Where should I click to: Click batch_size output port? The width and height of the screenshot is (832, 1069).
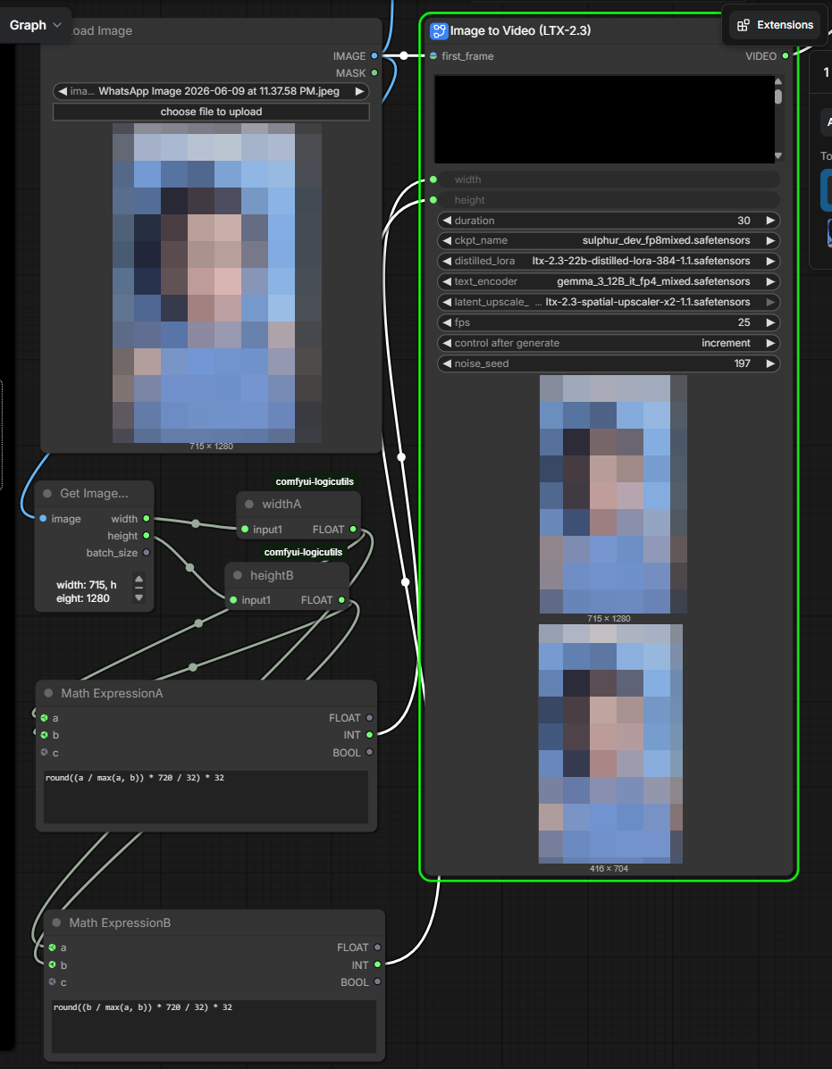click(146, 553)
